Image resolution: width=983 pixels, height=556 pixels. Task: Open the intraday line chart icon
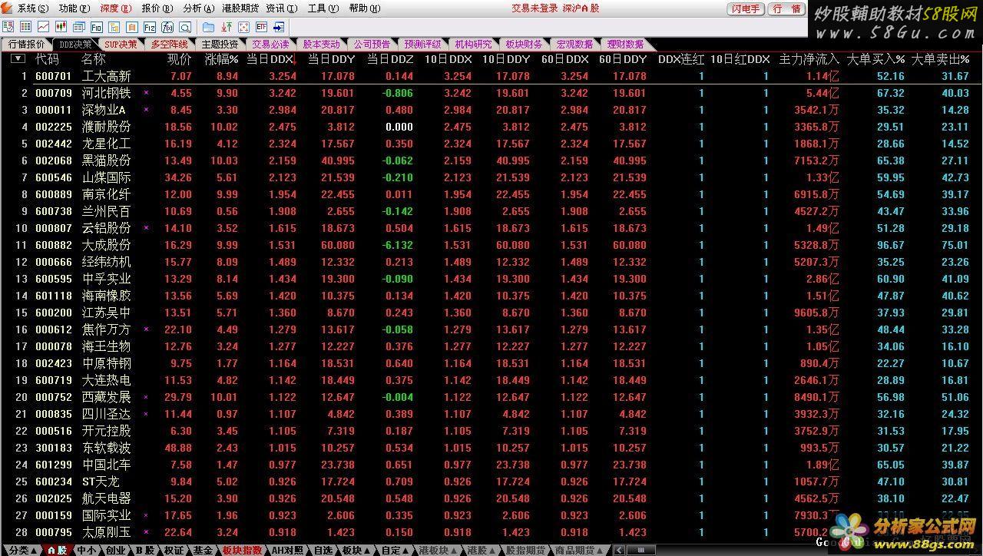pyautogui.click(x=43, y=27)
